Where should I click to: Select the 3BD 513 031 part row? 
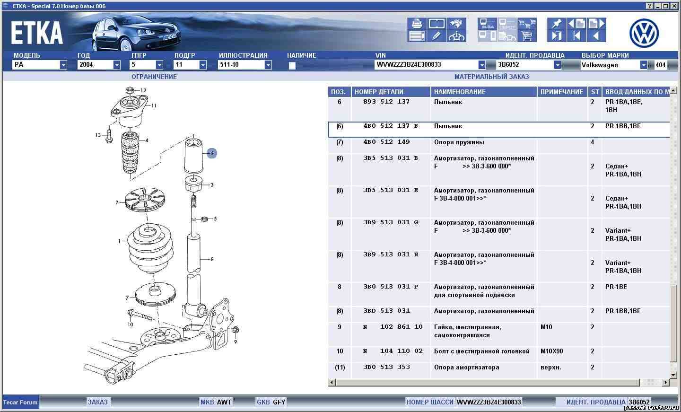tap(499, 315)
